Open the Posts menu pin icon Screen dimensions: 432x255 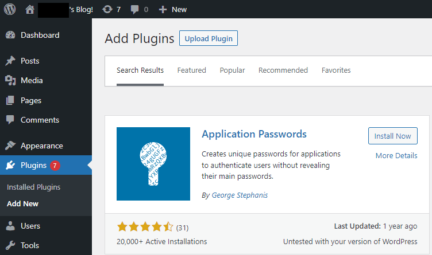[10, 61]
